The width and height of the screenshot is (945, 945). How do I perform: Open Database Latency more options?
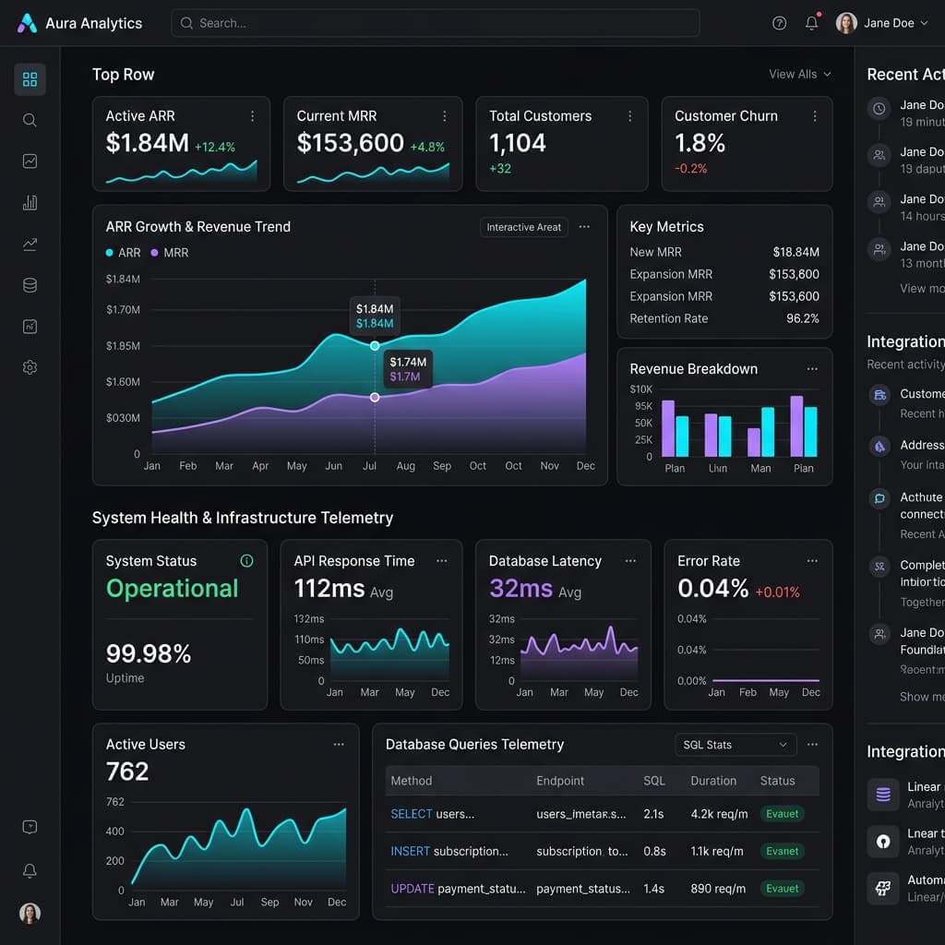click(630, 560)
